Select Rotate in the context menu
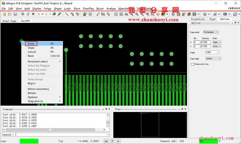This screenshot has width=241, height=144. click(42, 93)
